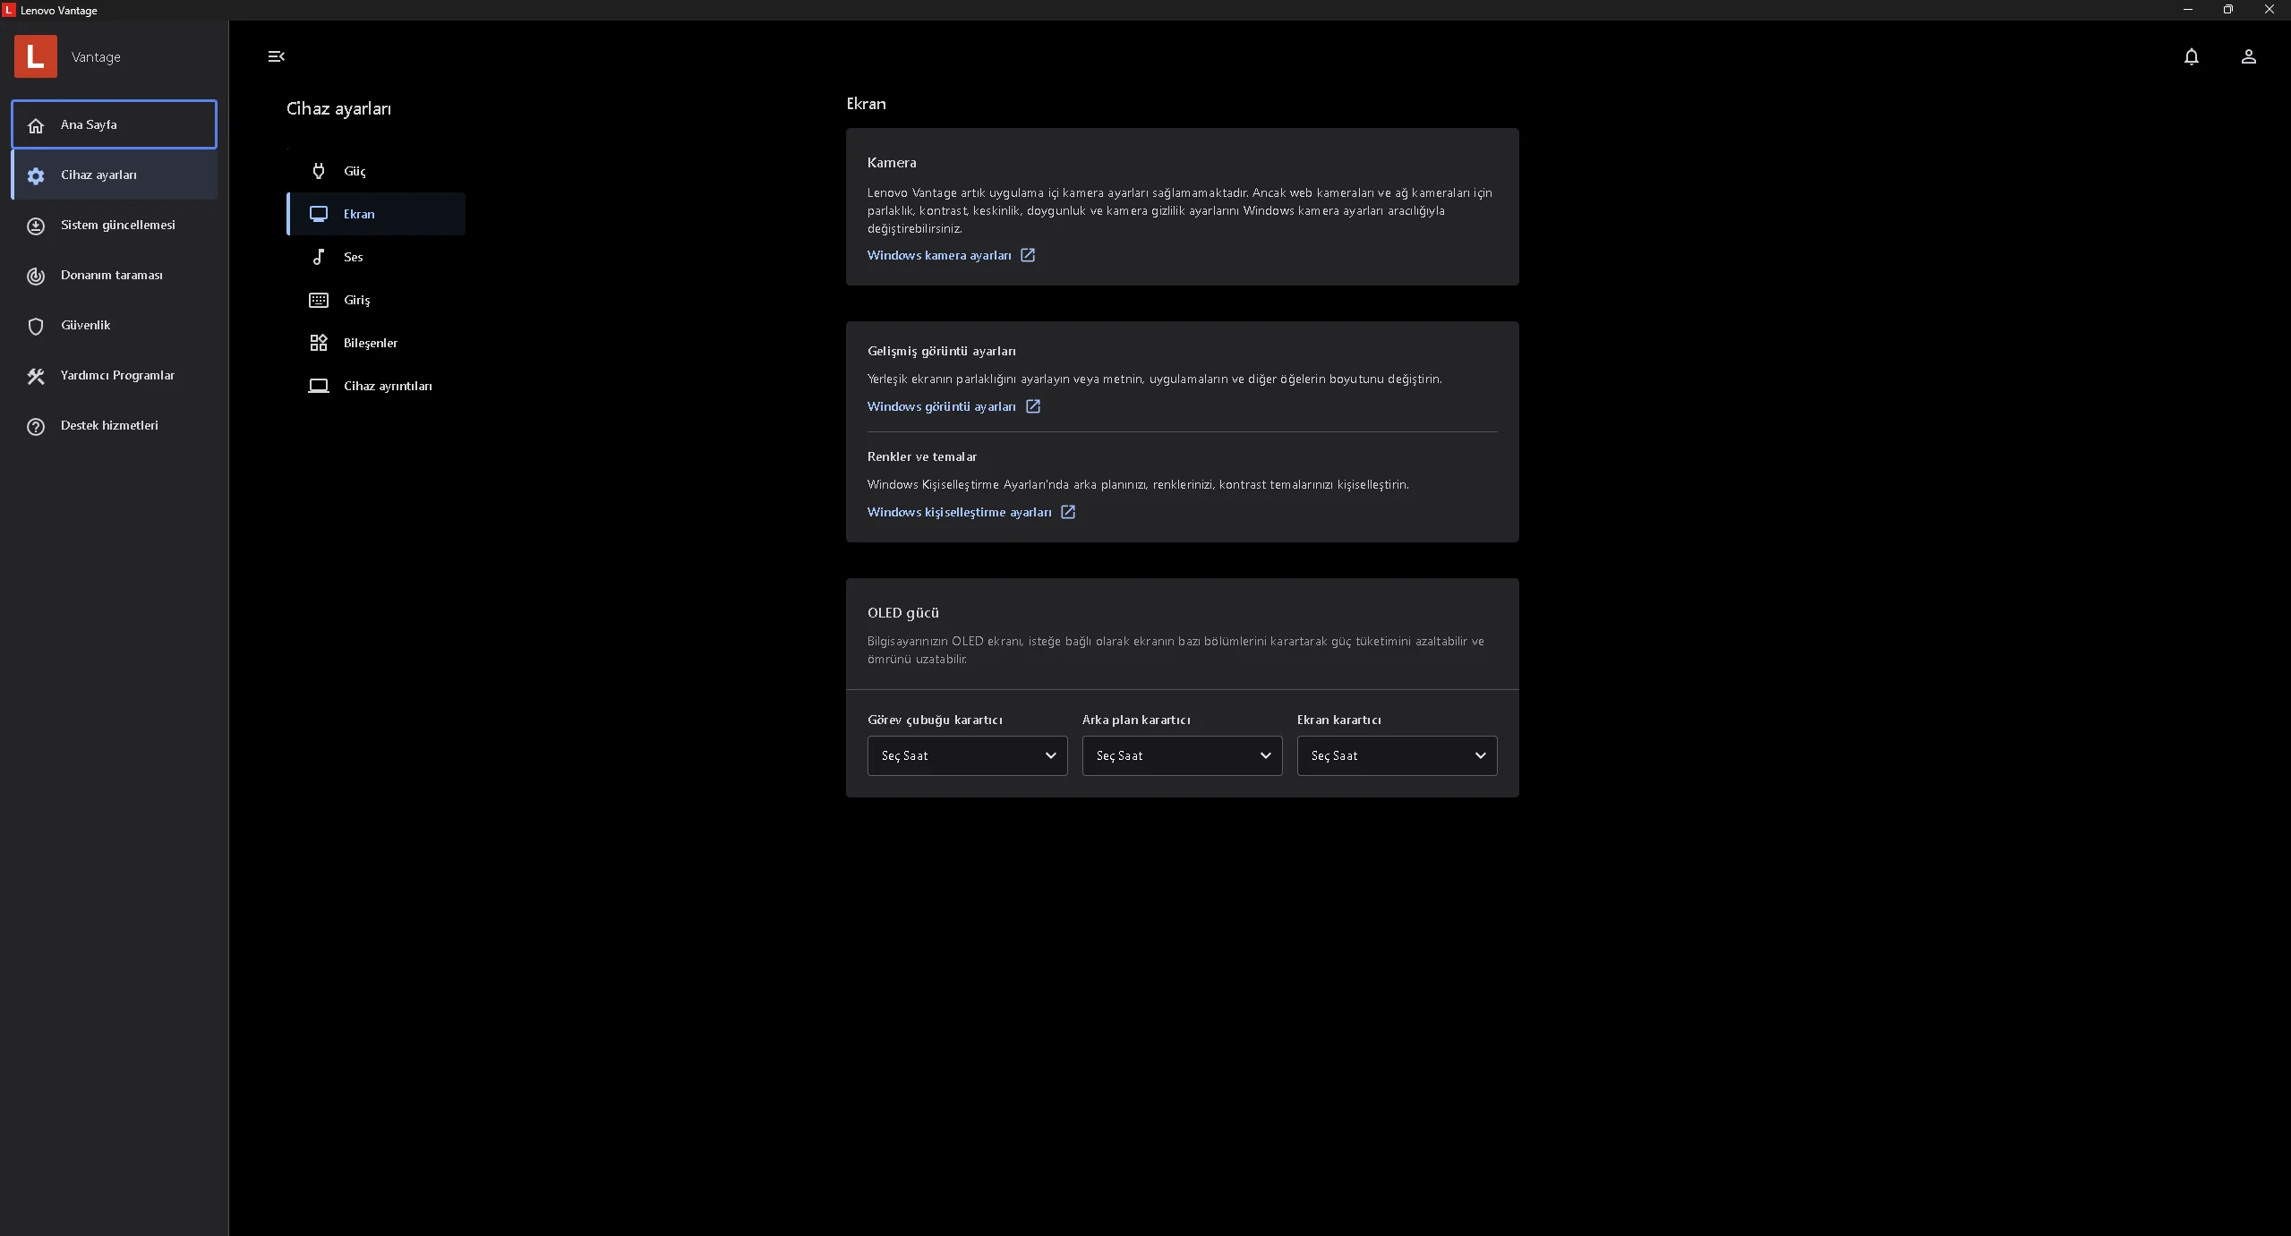The height and width of the screenshot is (1236, 2291).
Task: Click external-link icon beside Windows görüntü ayarları
Action: [1032, 406]
